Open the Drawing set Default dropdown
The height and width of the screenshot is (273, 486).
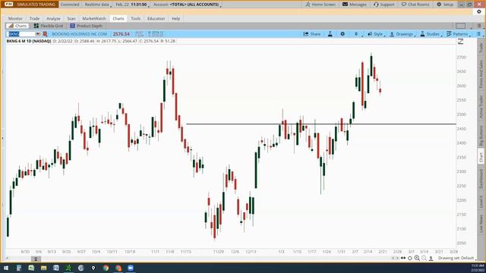456,258
